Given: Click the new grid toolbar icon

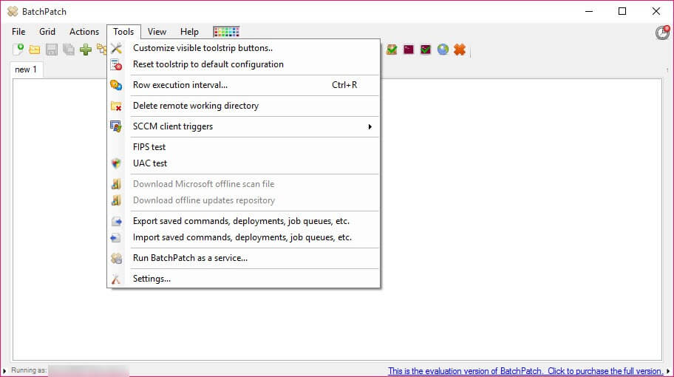Looking at the screenshot, I should 18,50.
